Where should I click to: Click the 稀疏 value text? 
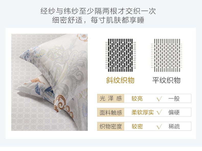pyautogui.click(x=174, y=126)
